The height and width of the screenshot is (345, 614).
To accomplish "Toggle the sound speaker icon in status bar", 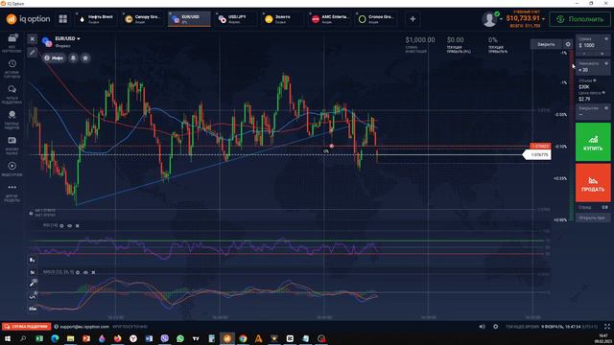I will click(482, 326).
